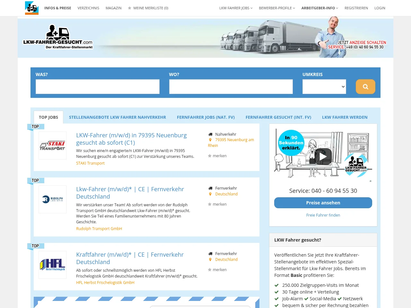Viewport: 411px width, 308px height.
Task: Switch to Fernfahrer Gesucht (Int. FV) tab
Action: click(278, 117)
